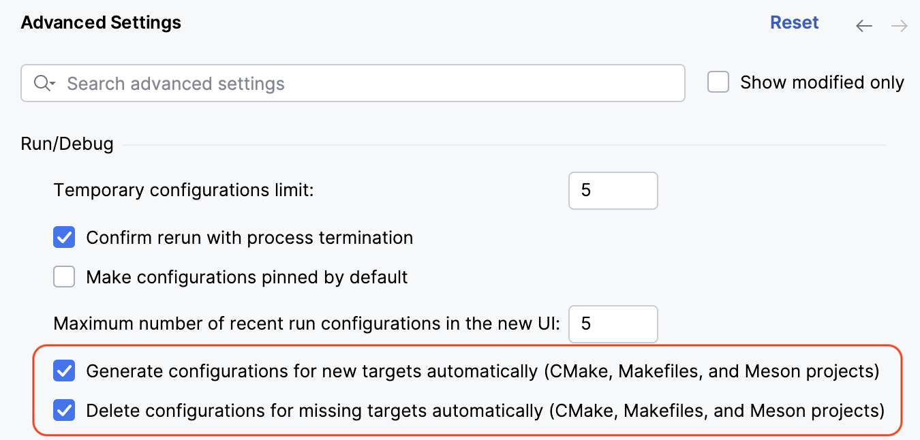Uncheck Delete configurations for missing targets automatically
Screen dimensions: 920x440
tap(63, 410)
